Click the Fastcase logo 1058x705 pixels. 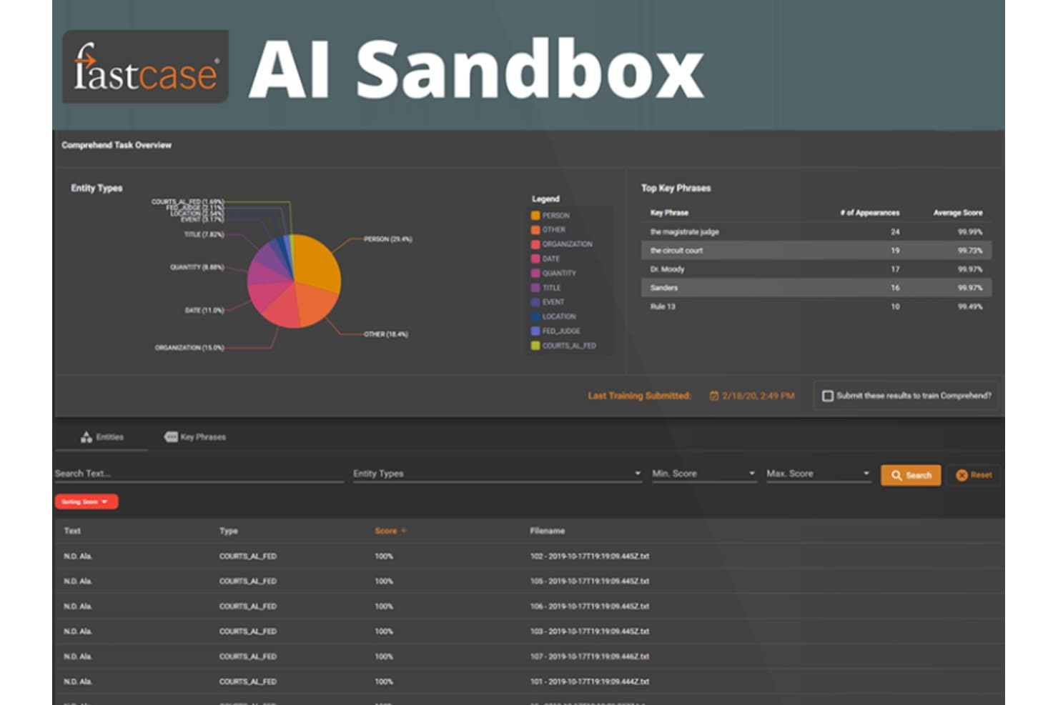[145, 66]
